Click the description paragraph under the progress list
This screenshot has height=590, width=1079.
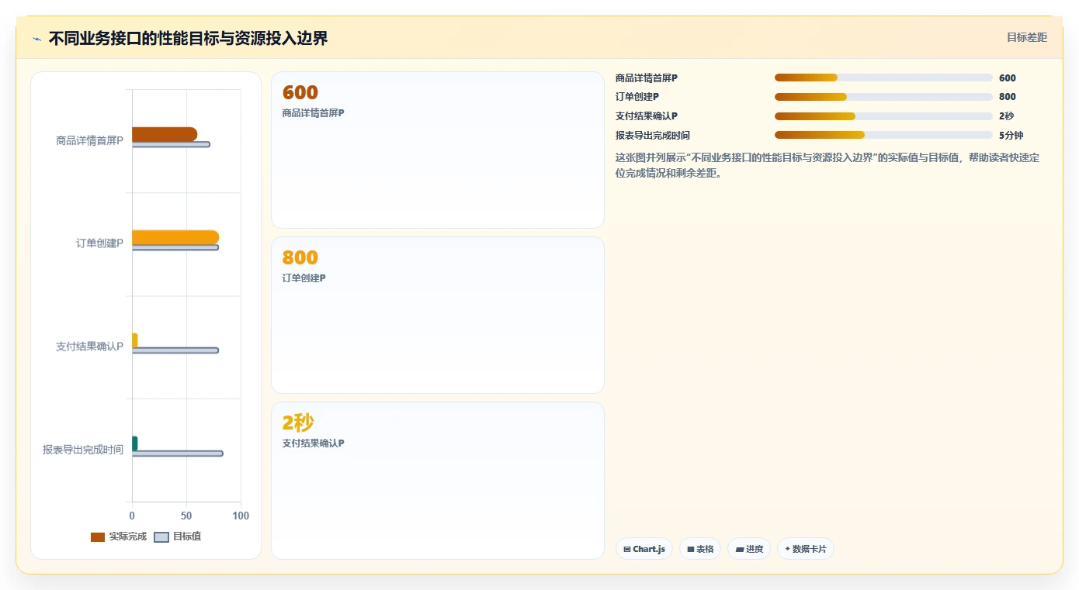[827, 165]
